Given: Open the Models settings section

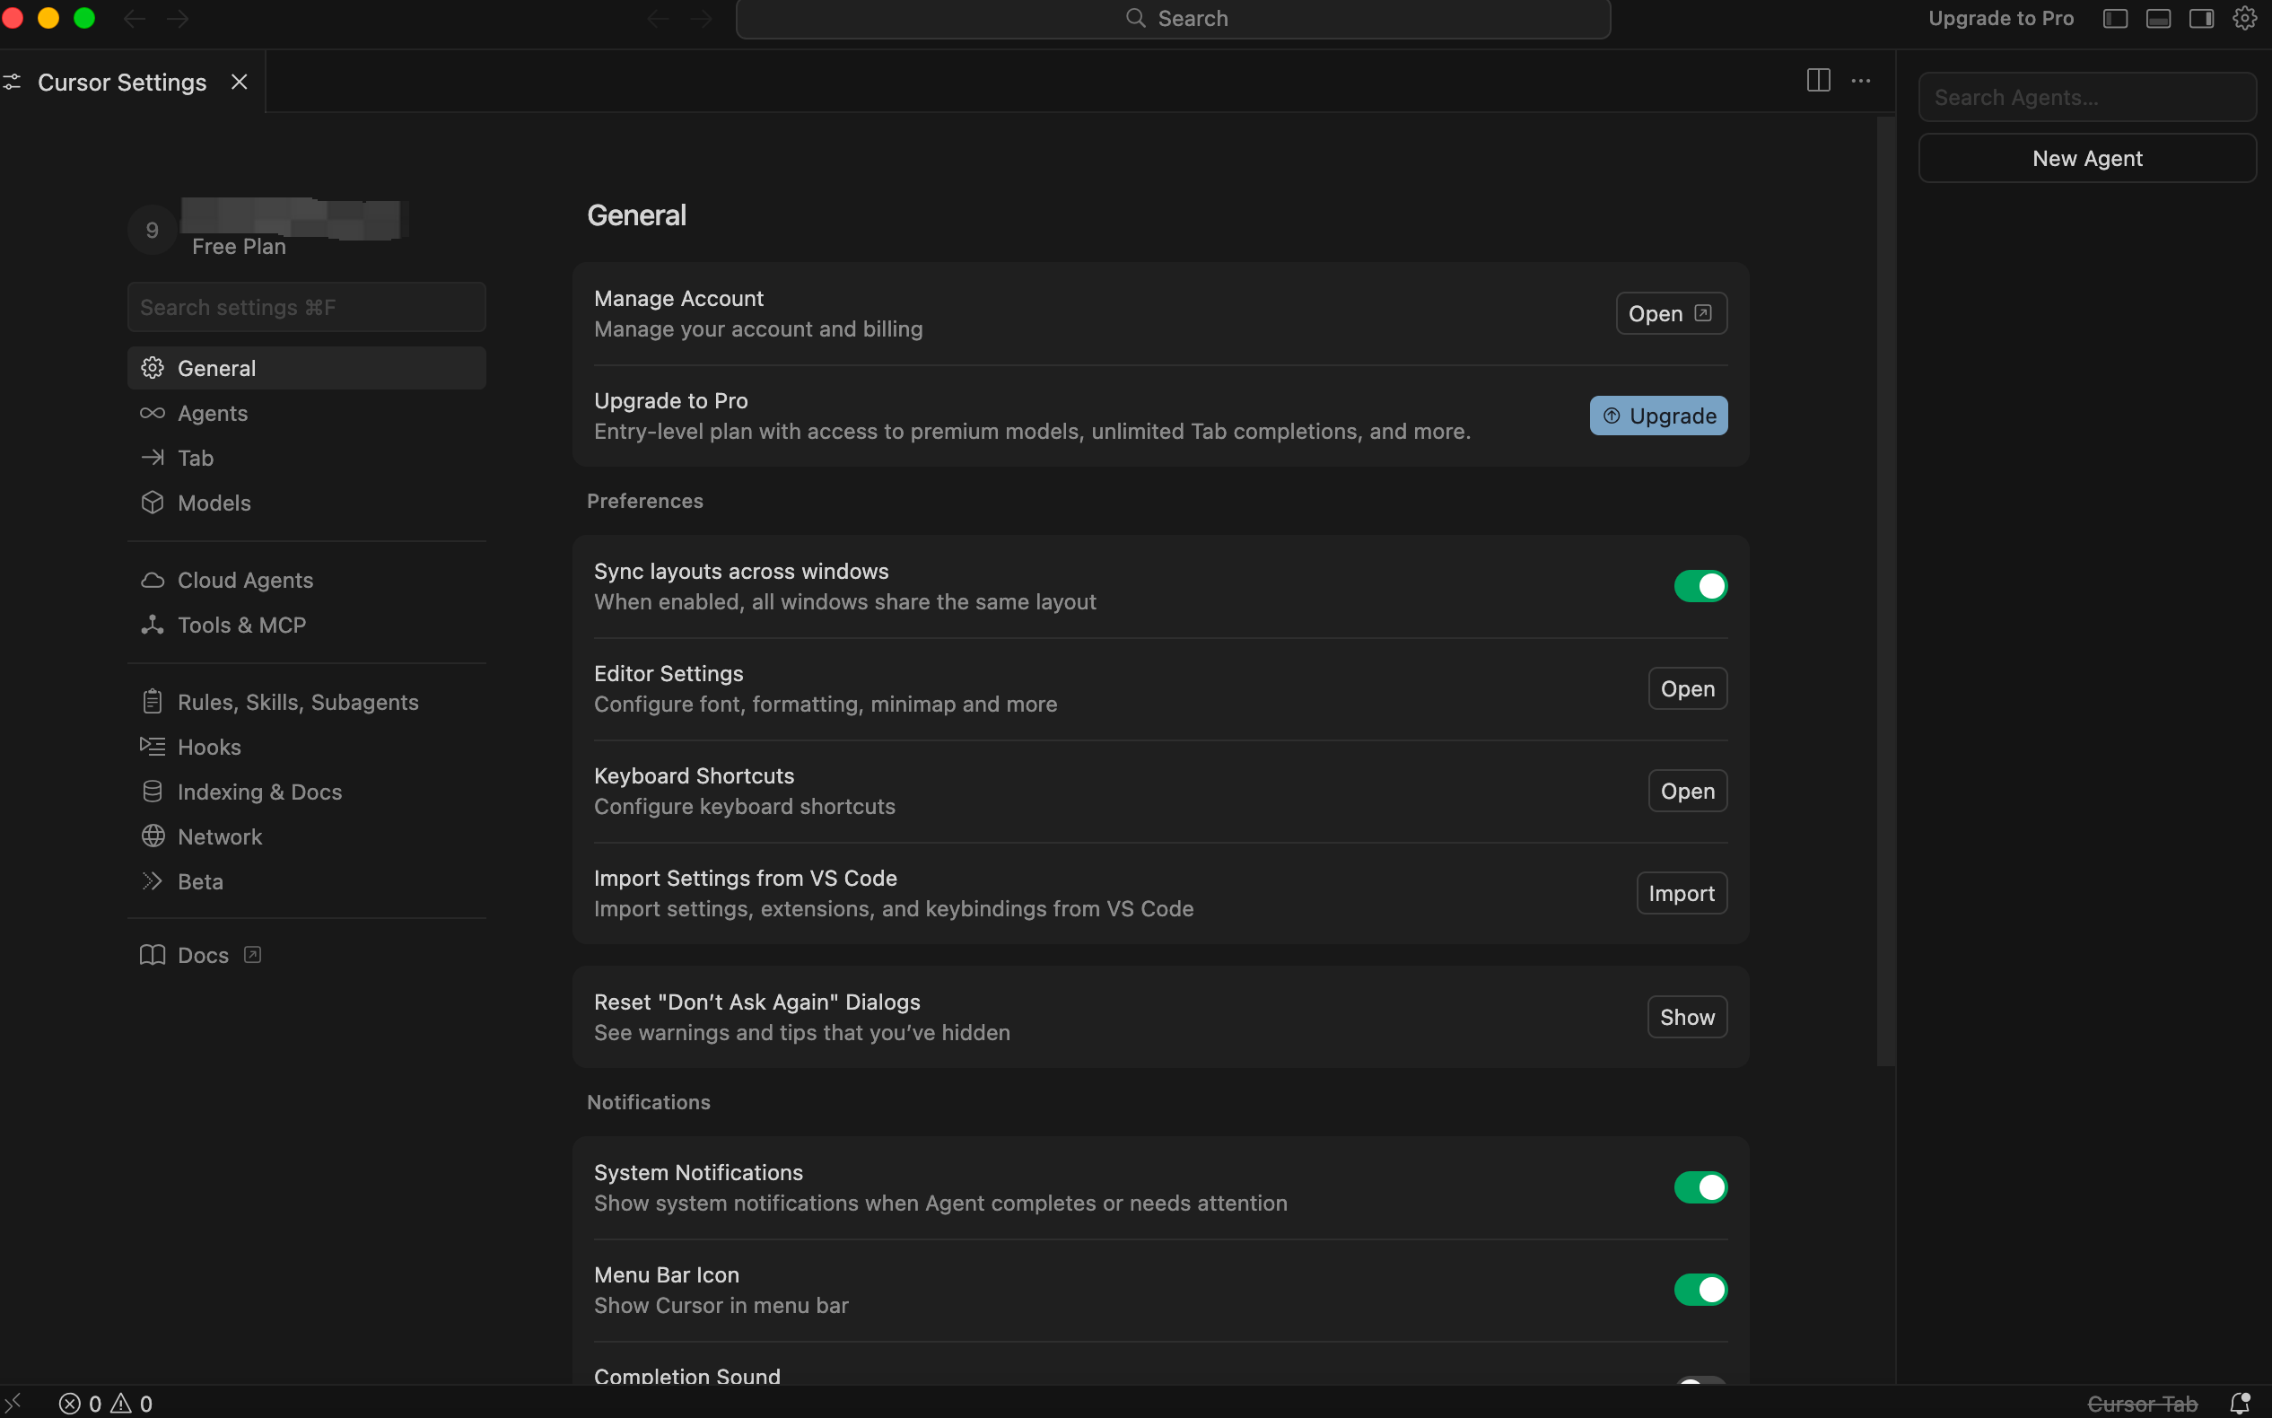Looking at the screenshot, I should tap(214, 503).
